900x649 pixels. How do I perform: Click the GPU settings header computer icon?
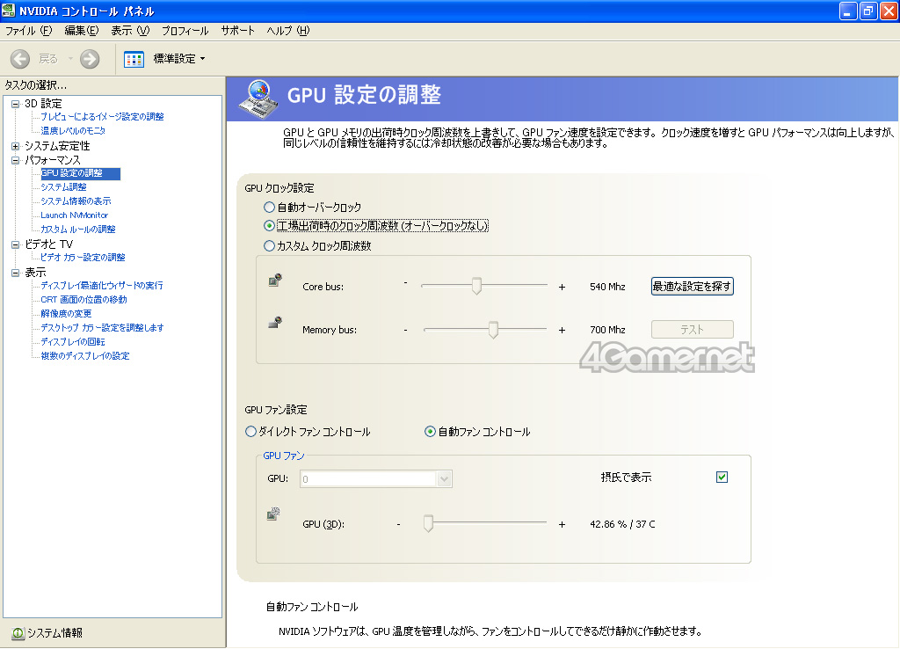tap(258, 98)
